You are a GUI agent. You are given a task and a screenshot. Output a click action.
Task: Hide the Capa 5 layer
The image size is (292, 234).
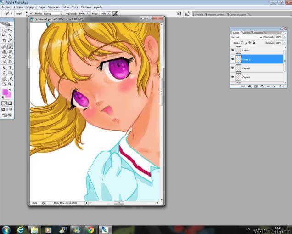click(x=233, y=50)
